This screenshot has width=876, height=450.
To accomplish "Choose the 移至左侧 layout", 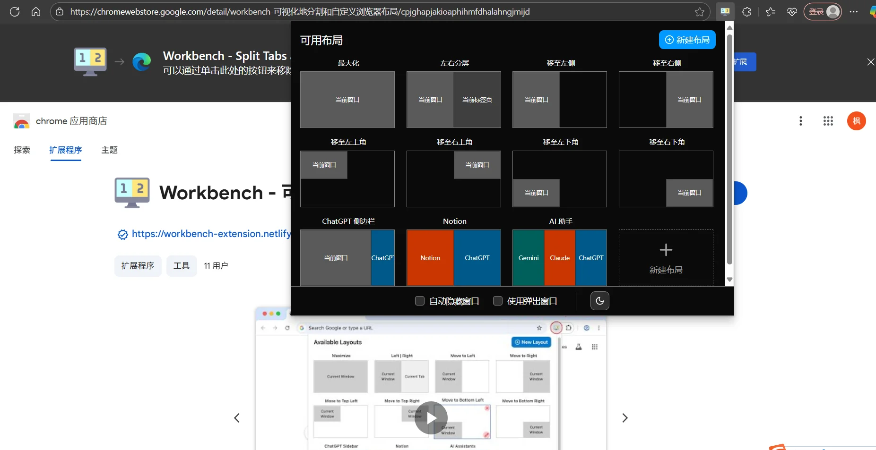I will (x=560, y=100).
